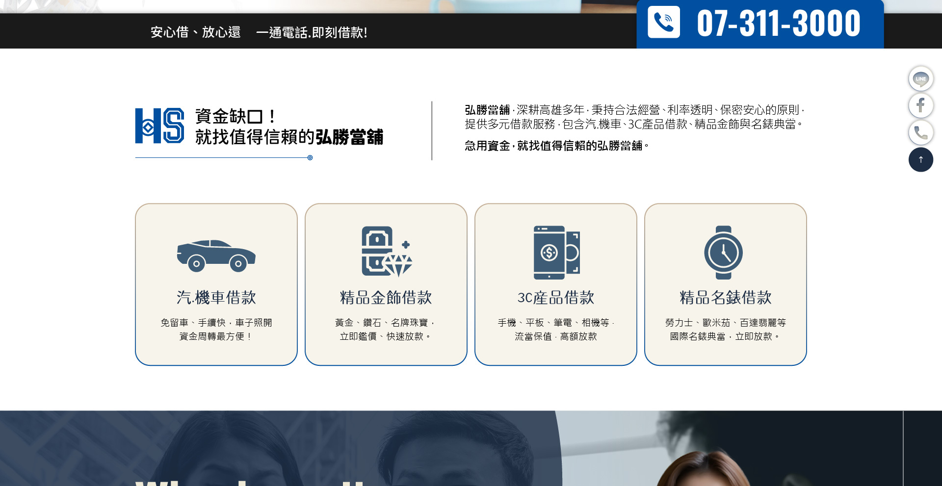
Task: Click the white phone icon in banner
Action: (x=663, y=22)
